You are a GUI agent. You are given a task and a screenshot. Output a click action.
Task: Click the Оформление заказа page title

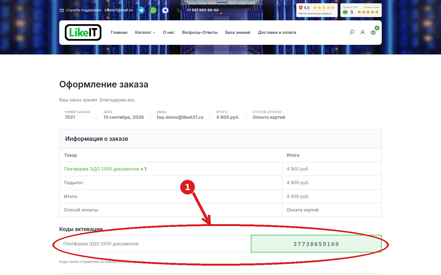(x=104, y=84)
